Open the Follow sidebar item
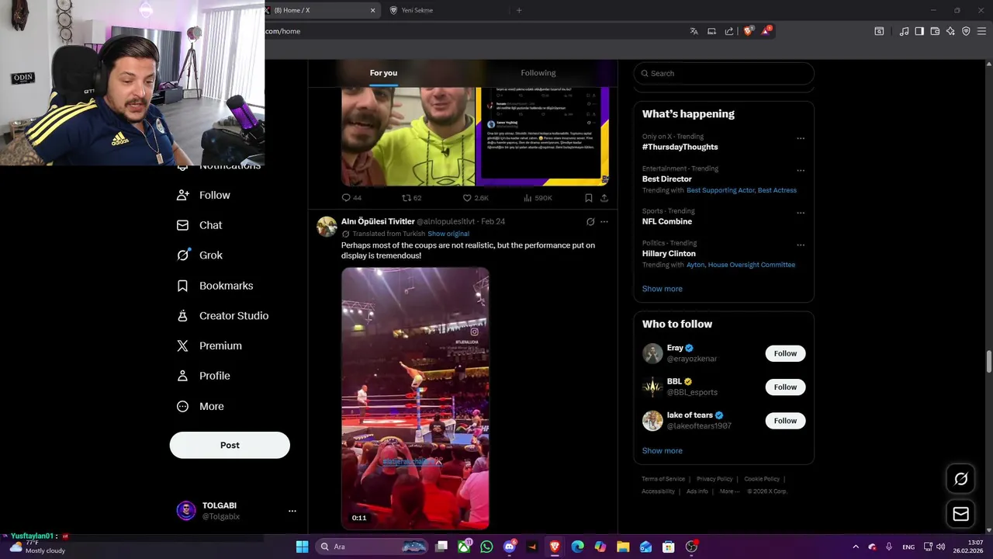 point(203,195)
